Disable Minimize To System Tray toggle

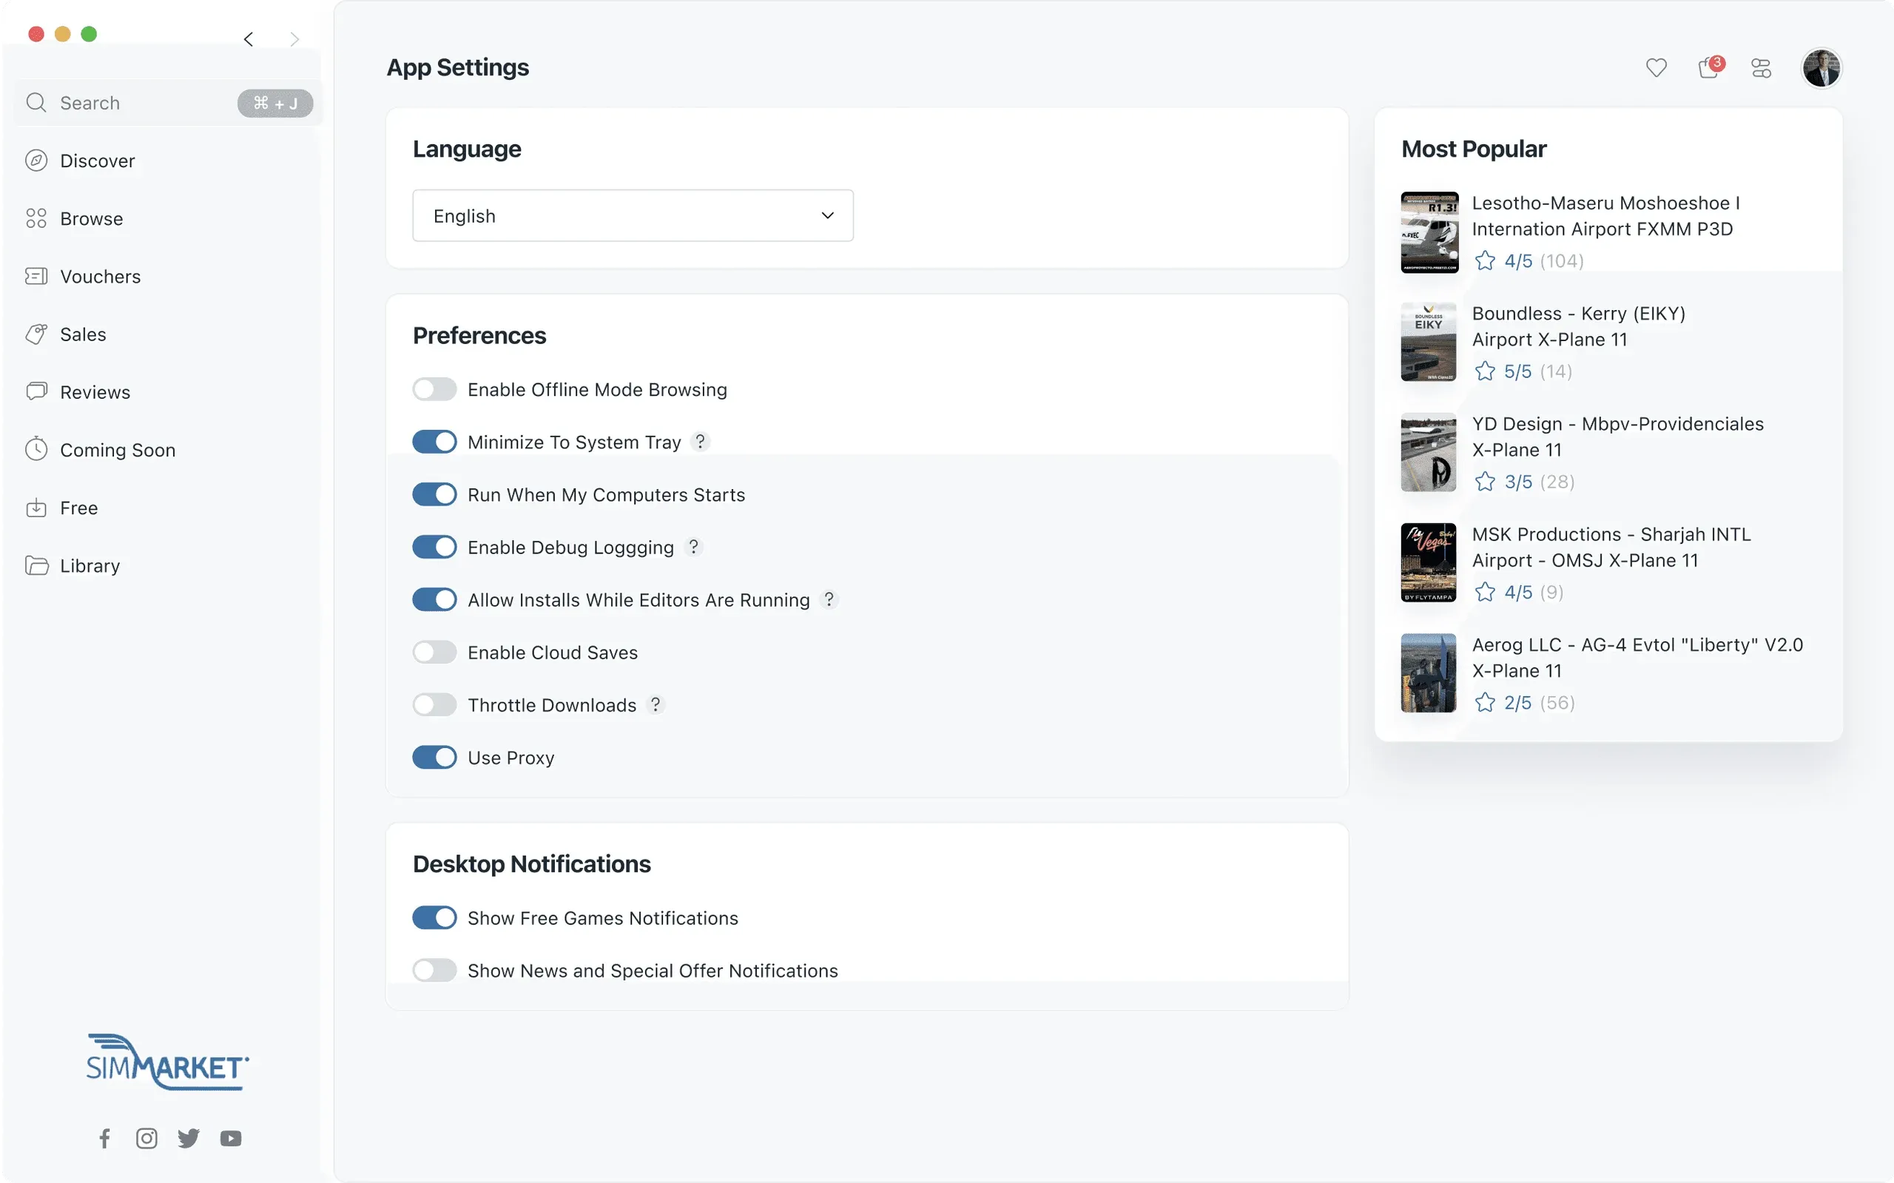click(x=434, y=442)
